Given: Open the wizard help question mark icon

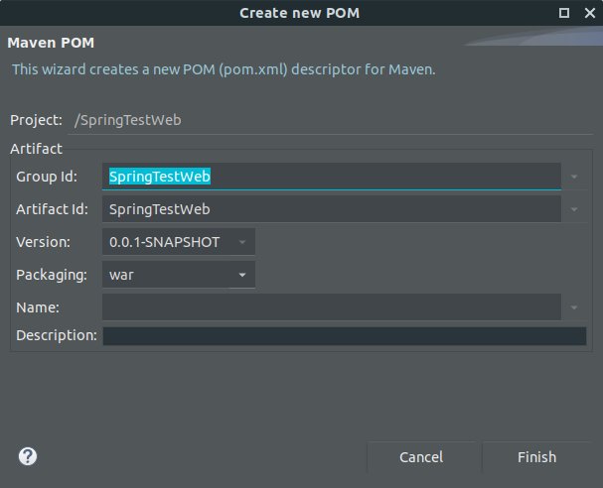Looking at the screenshot, I should coord(28,456).
